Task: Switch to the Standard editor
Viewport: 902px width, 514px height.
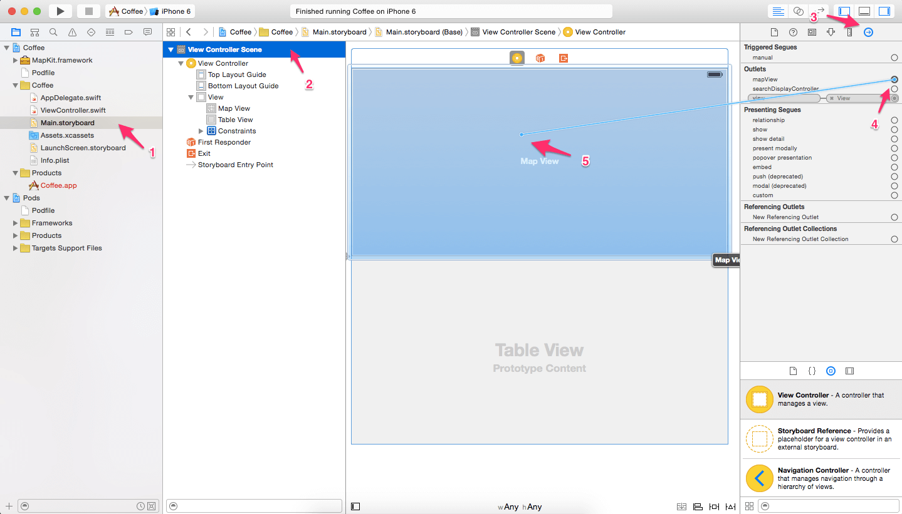Action: pyautogui.click(x=778, y=11)
